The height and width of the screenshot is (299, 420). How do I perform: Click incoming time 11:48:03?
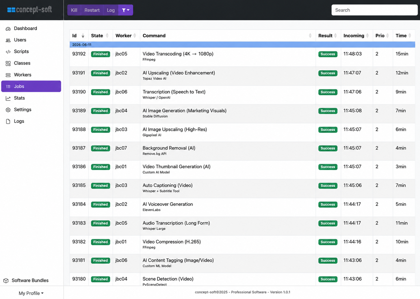(x=352, y=54)
